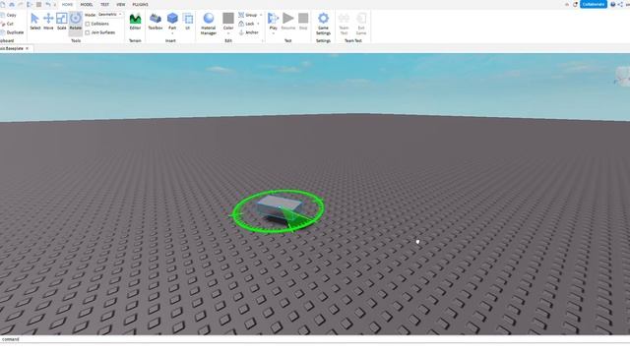
Task: Click the share icon at top right
Action: click(x=620, y=4)
